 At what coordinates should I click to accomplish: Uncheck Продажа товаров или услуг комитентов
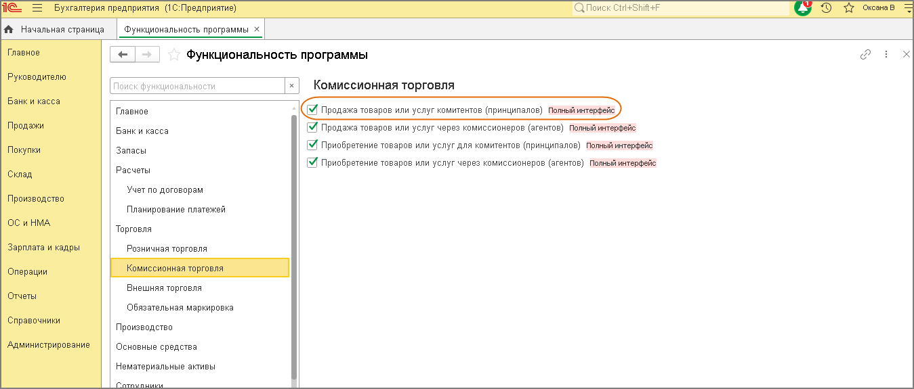(x=312, y=110)
